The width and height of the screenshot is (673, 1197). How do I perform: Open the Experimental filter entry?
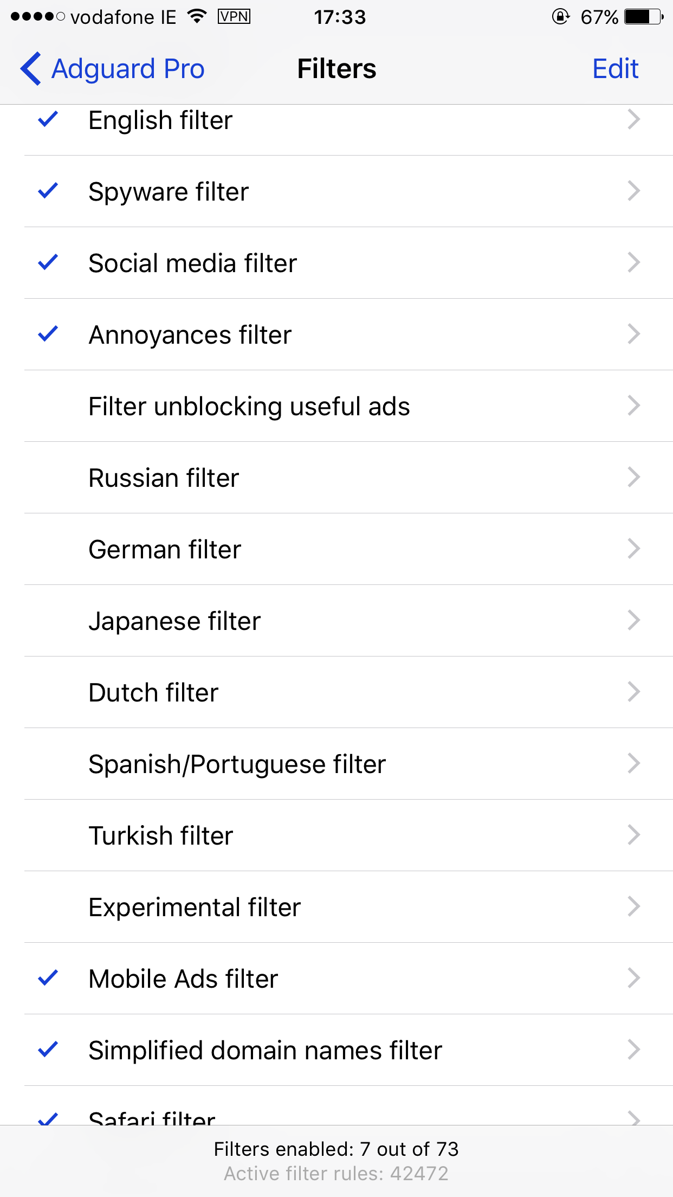point(348,907)
